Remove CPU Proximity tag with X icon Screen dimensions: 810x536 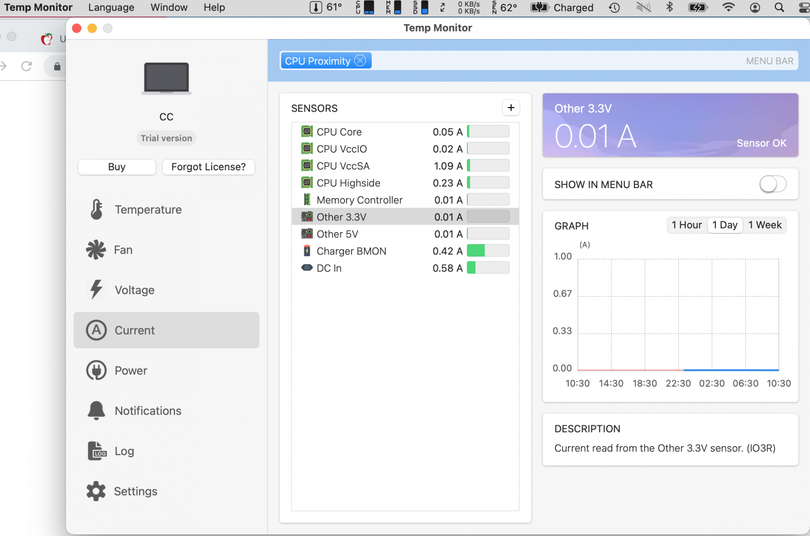tap(360, 61)
